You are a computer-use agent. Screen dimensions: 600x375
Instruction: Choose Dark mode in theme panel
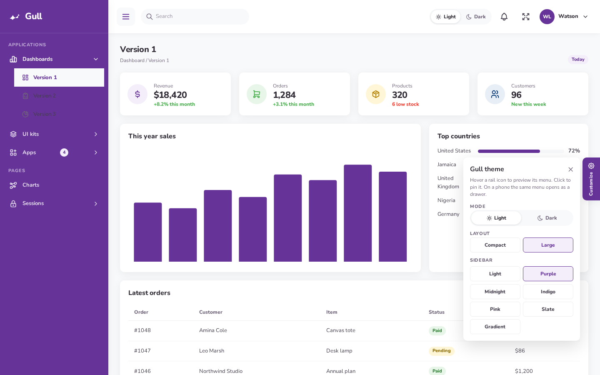pyautogui.click(x=547, y=218)
